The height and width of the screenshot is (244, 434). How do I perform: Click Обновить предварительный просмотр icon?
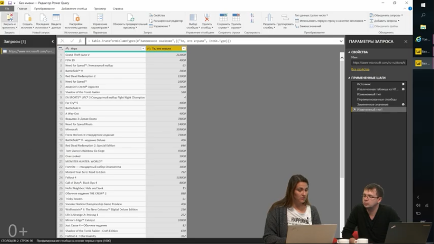pos(130,18)
